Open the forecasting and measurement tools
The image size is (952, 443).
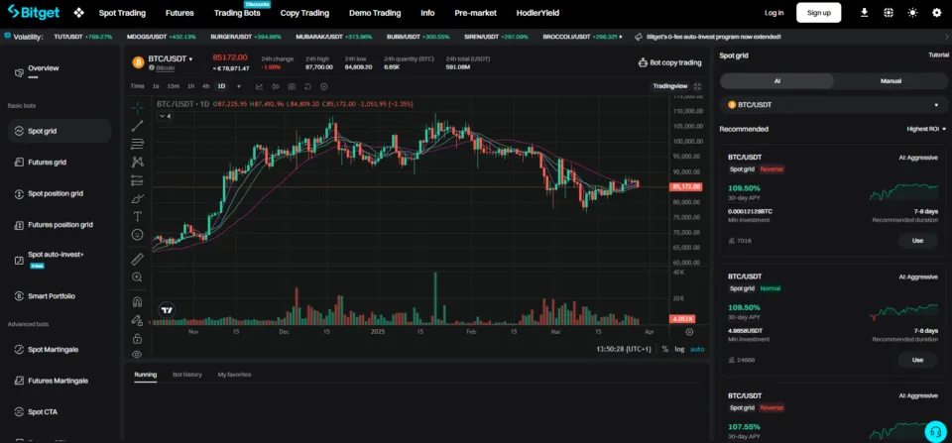pos(138,180)
